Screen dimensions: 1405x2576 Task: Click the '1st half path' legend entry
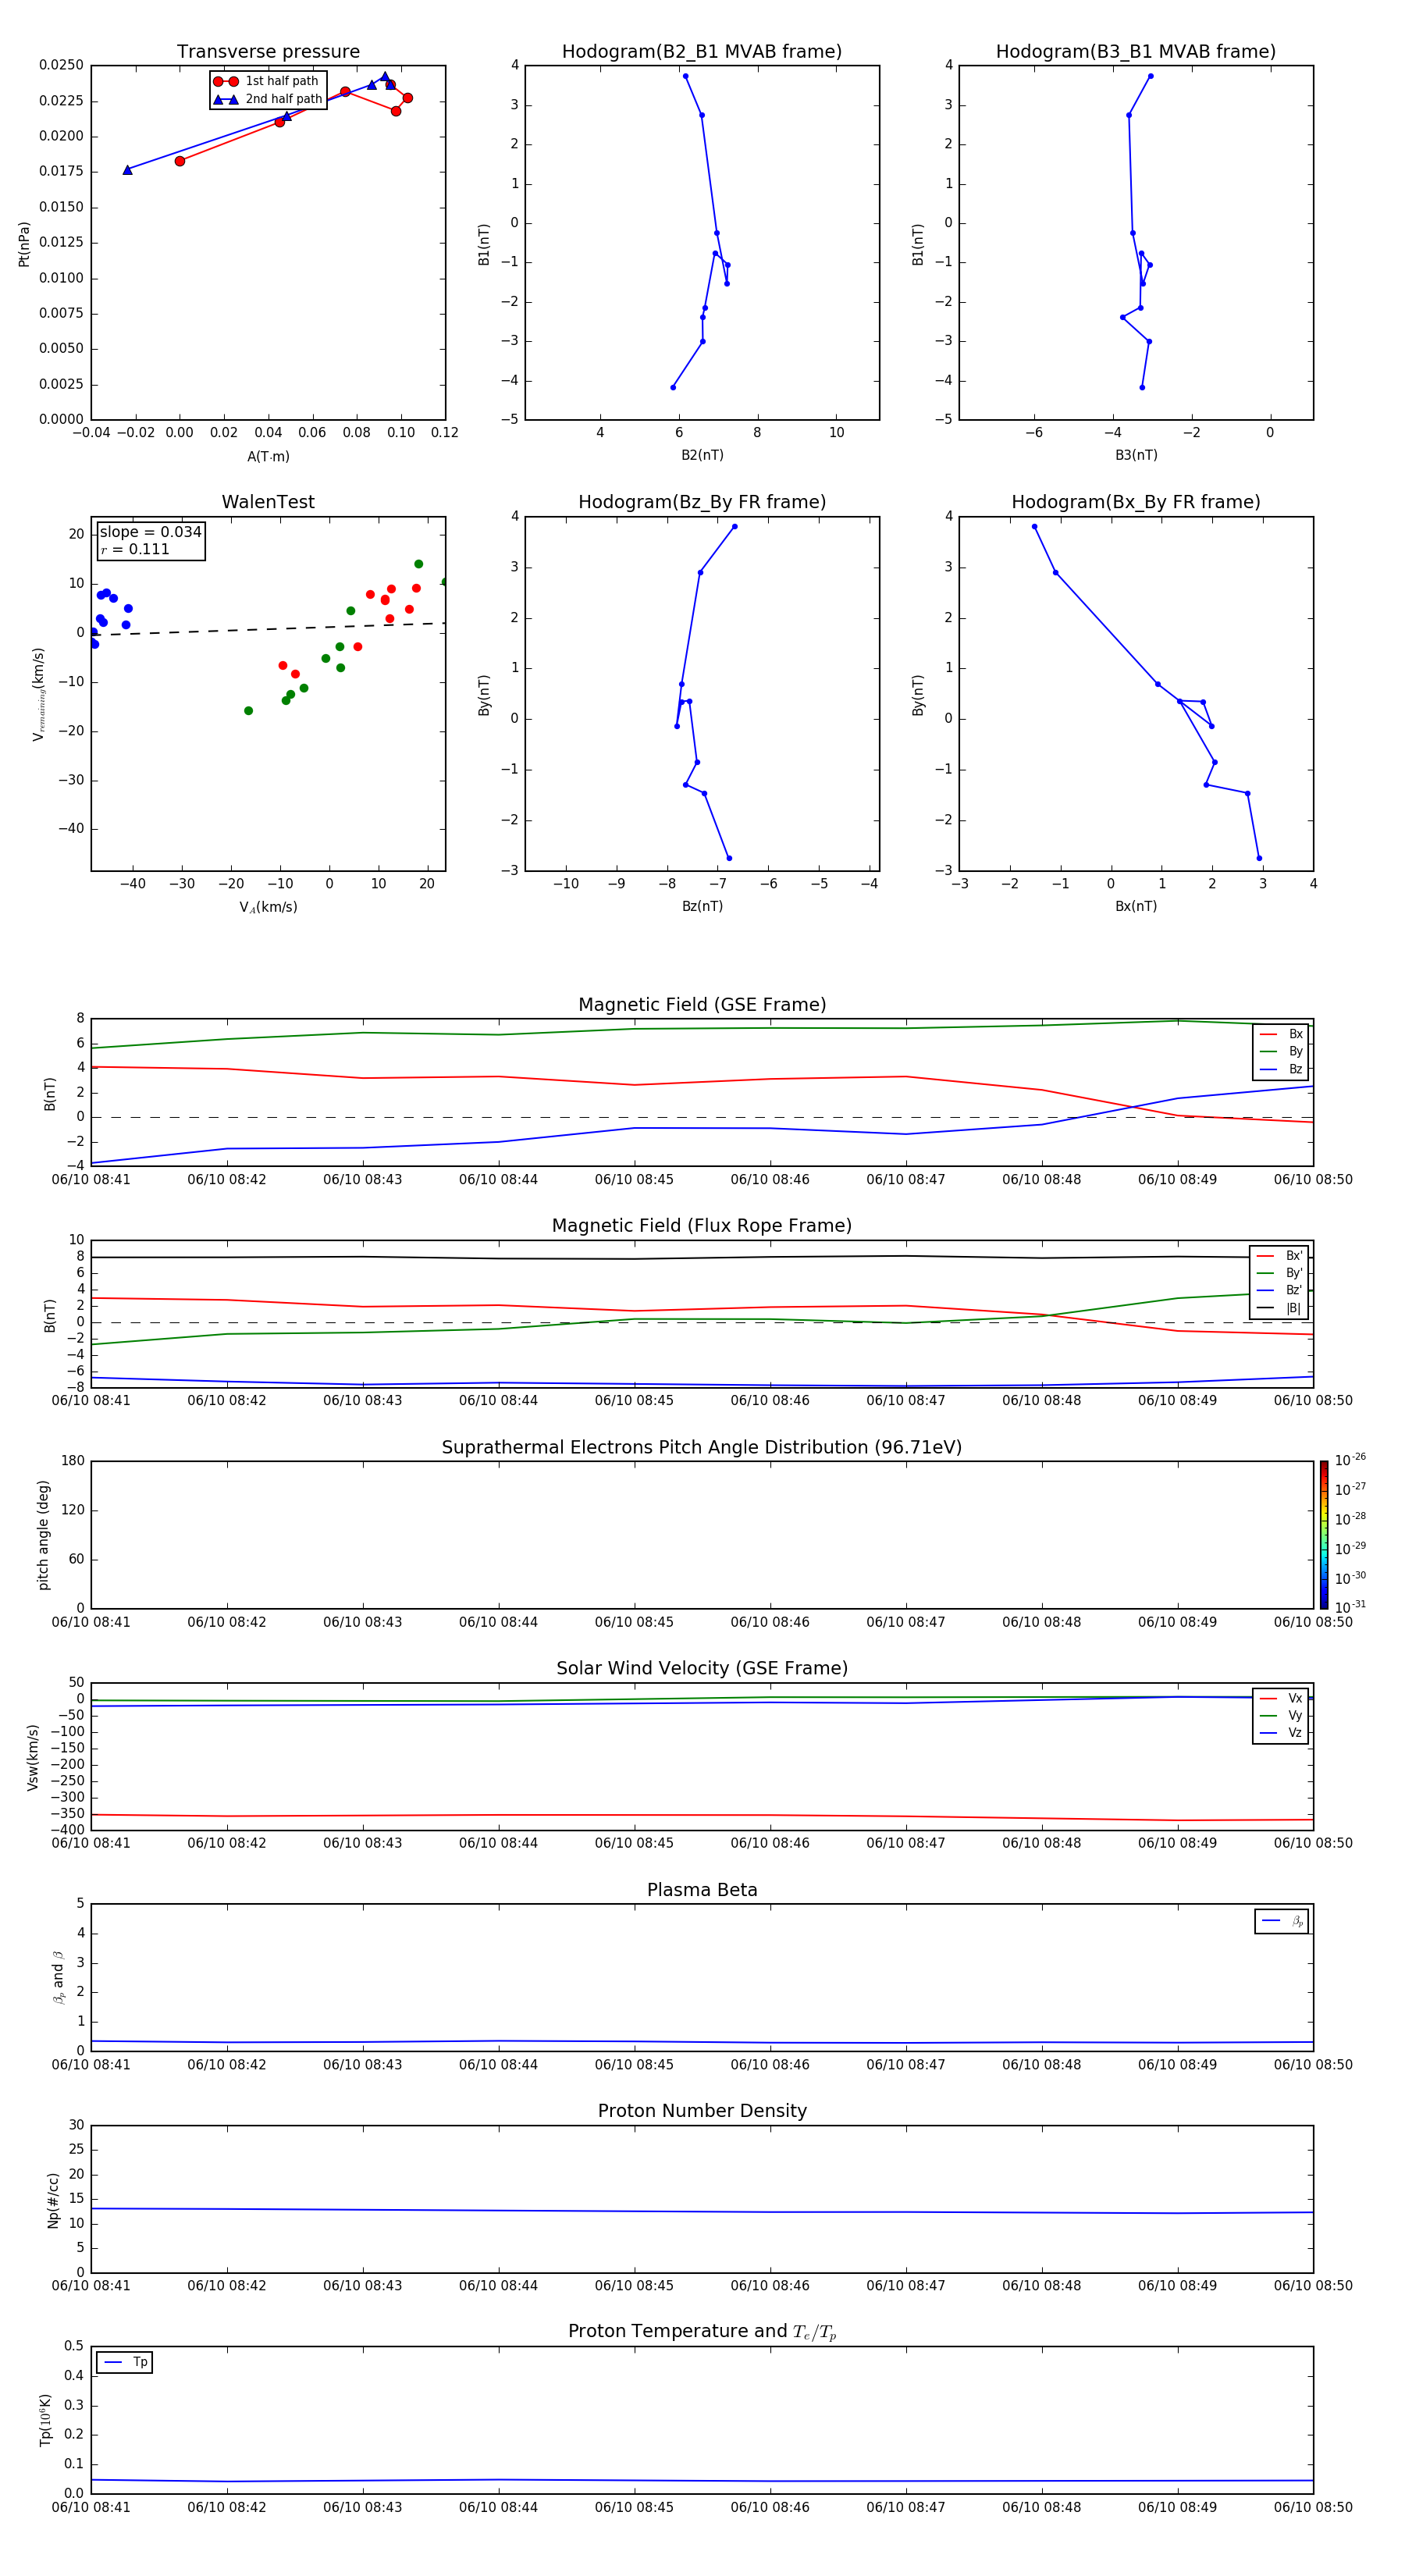[266, 81]
